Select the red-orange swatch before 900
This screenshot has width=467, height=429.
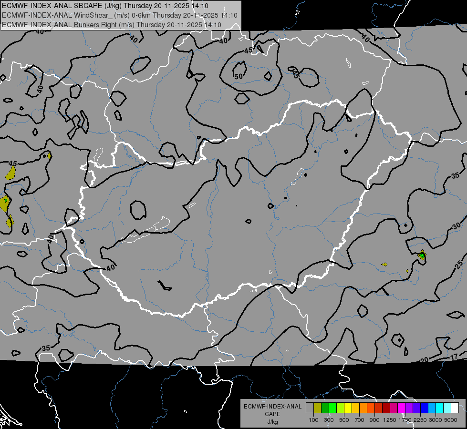(371, 408)
